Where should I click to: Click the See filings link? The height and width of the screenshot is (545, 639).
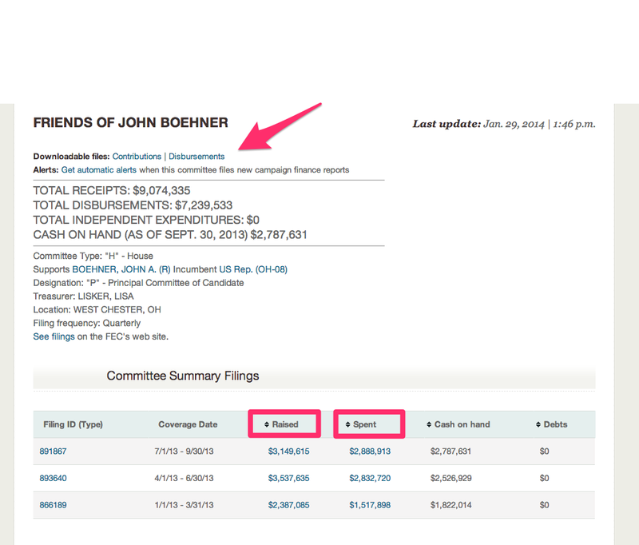54,336
